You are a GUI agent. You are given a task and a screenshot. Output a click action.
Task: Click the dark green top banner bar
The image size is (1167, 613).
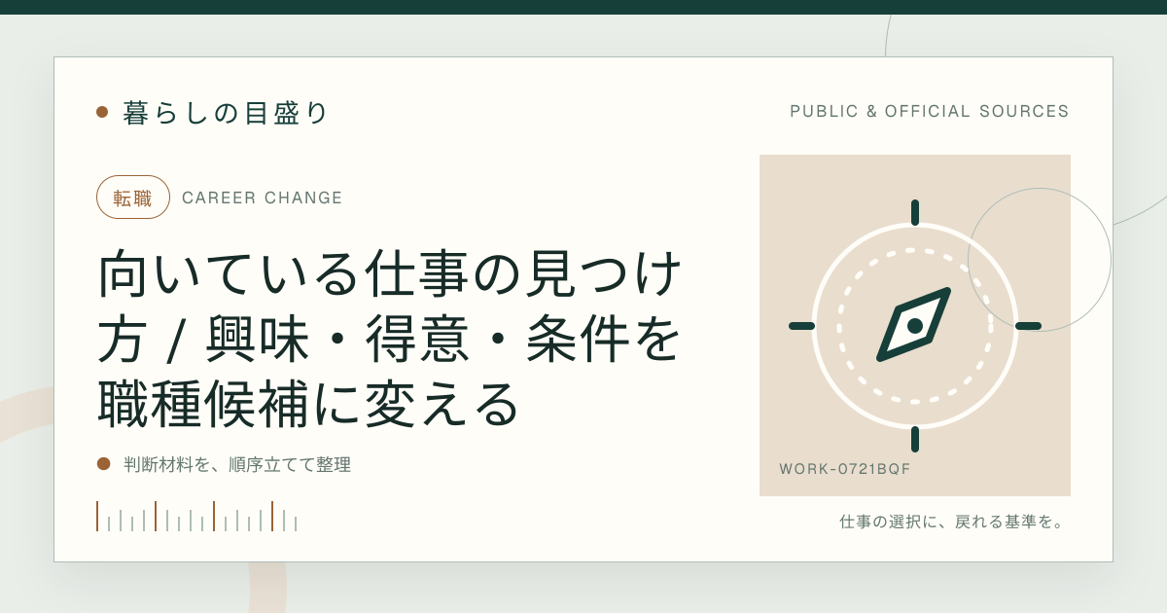(x=583, y=7)
